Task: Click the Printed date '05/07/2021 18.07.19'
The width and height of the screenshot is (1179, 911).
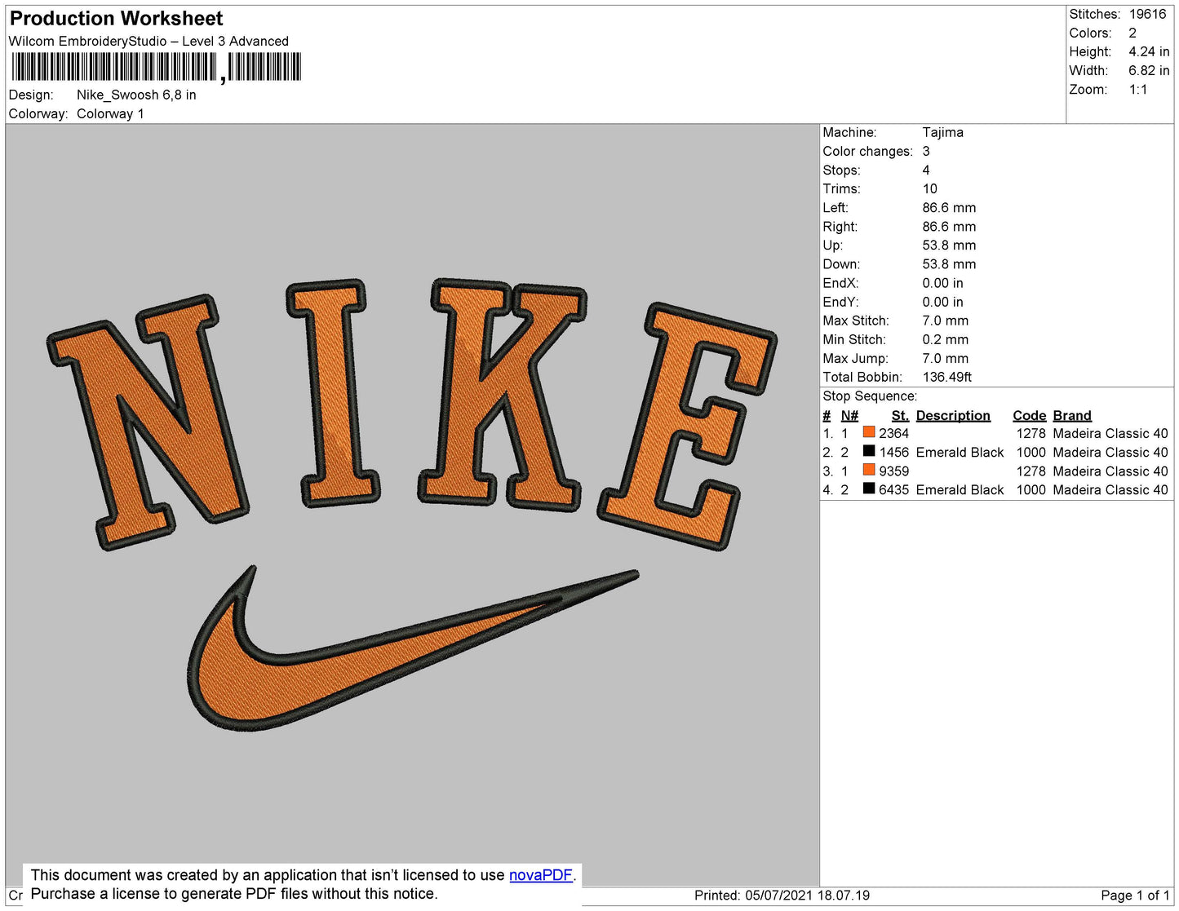Action: 807,895
